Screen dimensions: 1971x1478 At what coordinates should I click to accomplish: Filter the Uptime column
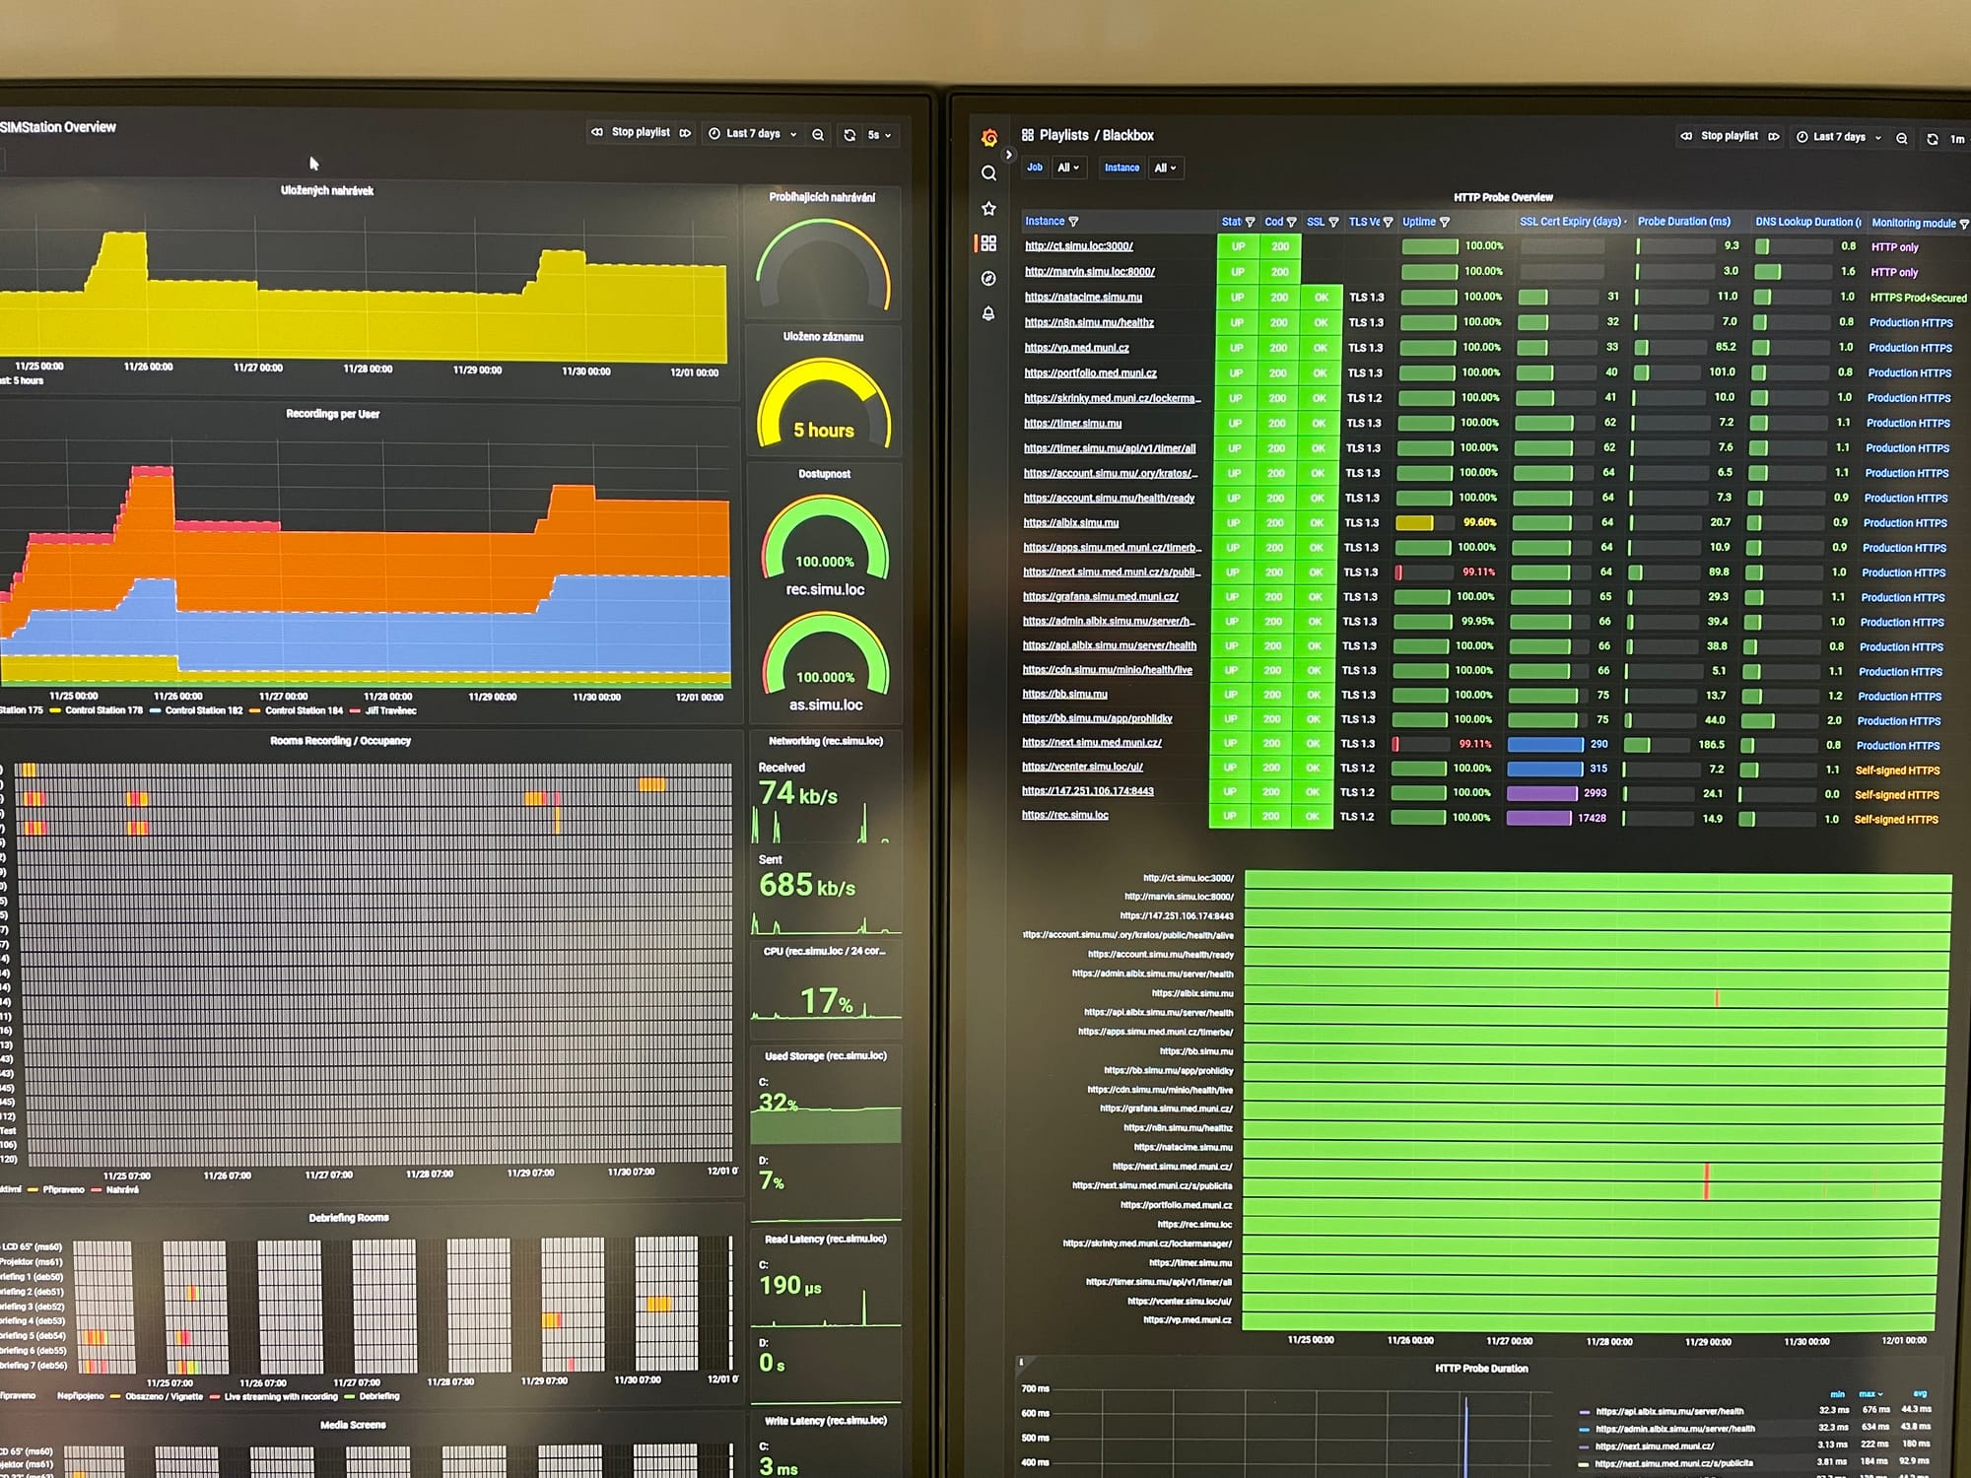pos(1445,223)
